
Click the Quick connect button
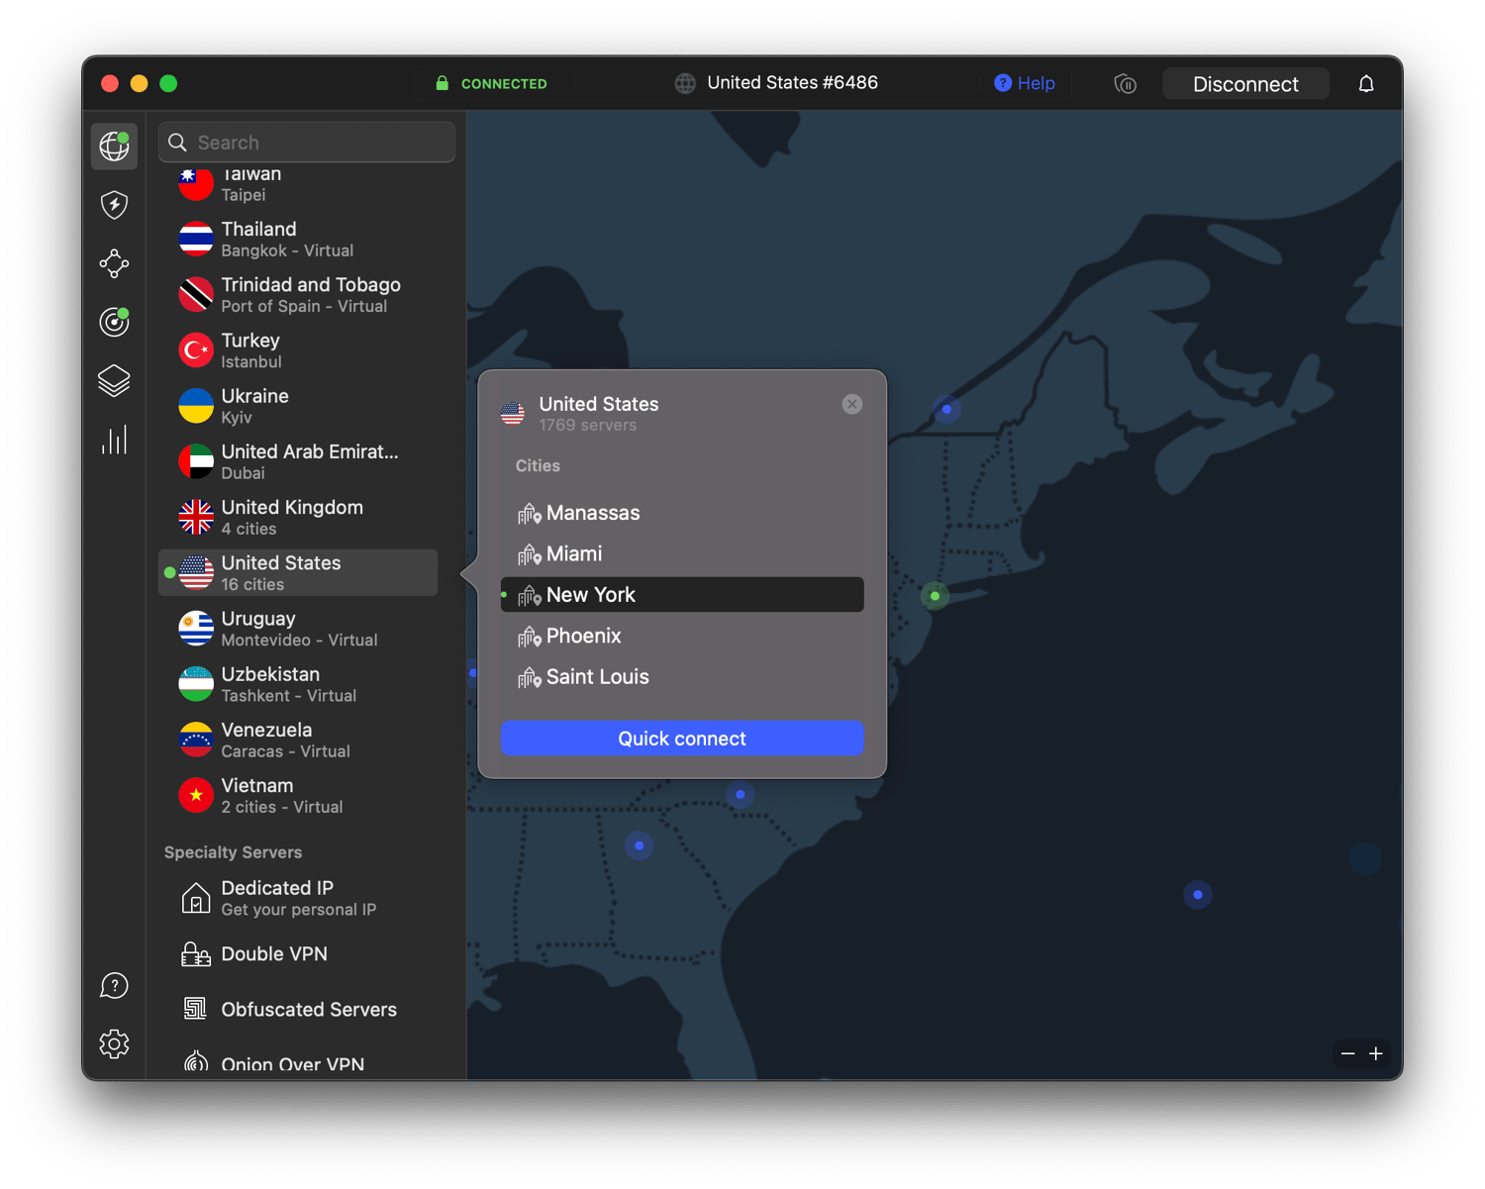point(682,739)
